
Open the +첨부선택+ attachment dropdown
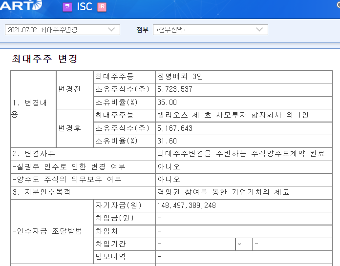(211, 30)
